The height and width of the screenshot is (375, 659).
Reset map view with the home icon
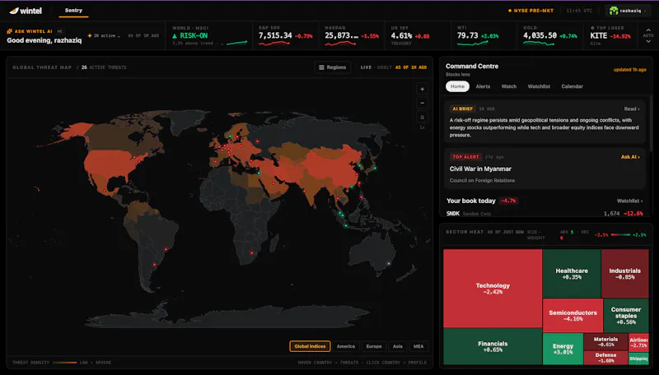pos(423,117)
